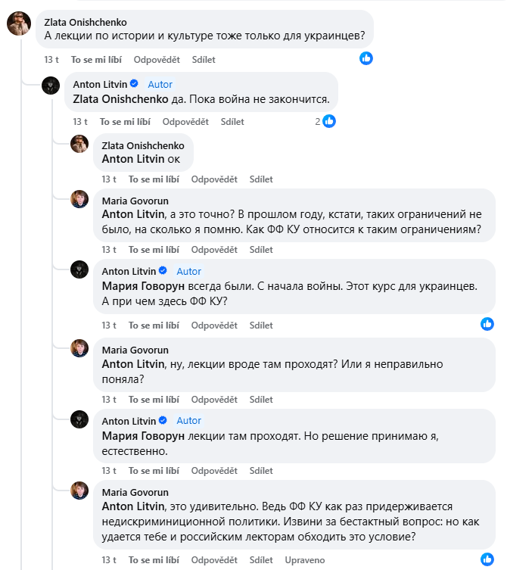Click '13 t' timestamp under Zlata's top comment
Screen dimensions: 507x570
[51, 60]
